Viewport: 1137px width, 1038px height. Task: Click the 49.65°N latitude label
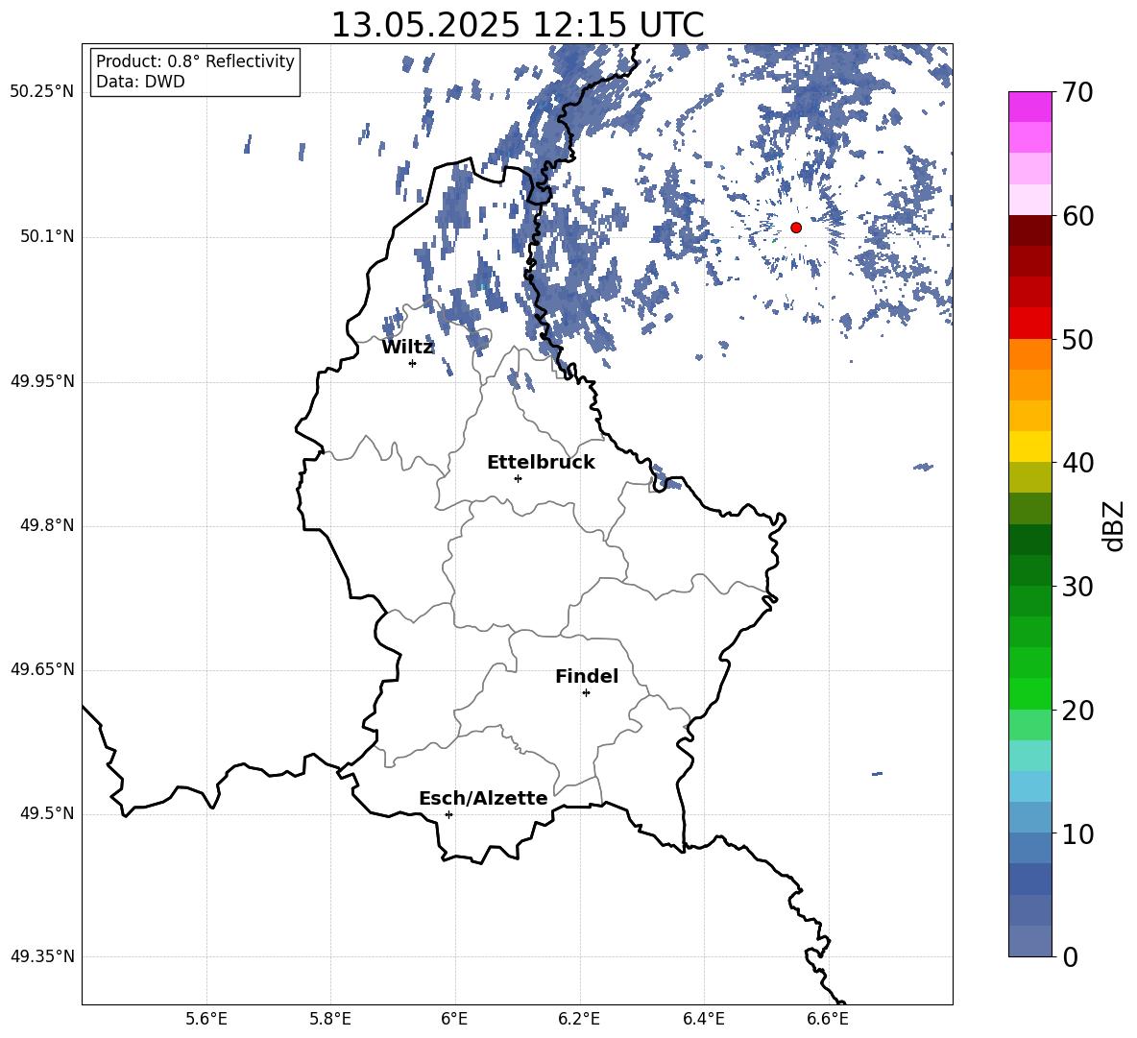[x=42, y=669]
